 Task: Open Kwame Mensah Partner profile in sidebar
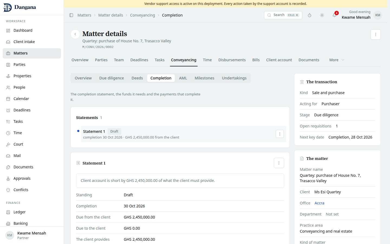point(32,235)
